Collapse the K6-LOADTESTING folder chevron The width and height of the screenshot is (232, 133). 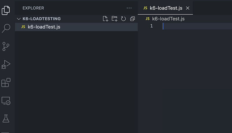tap(19, 19)
